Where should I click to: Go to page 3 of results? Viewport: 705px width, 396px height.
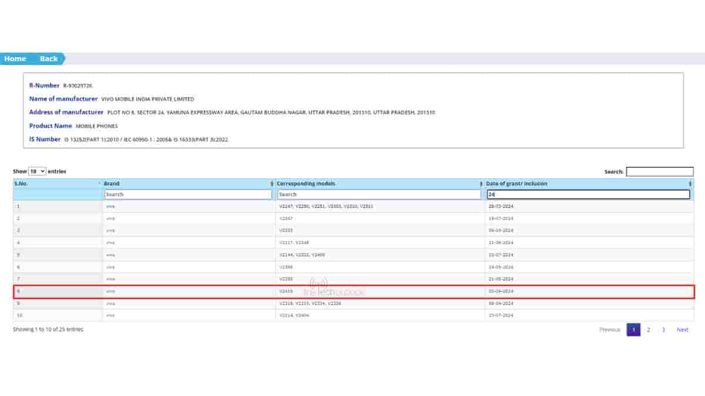[x=663, y=330]
